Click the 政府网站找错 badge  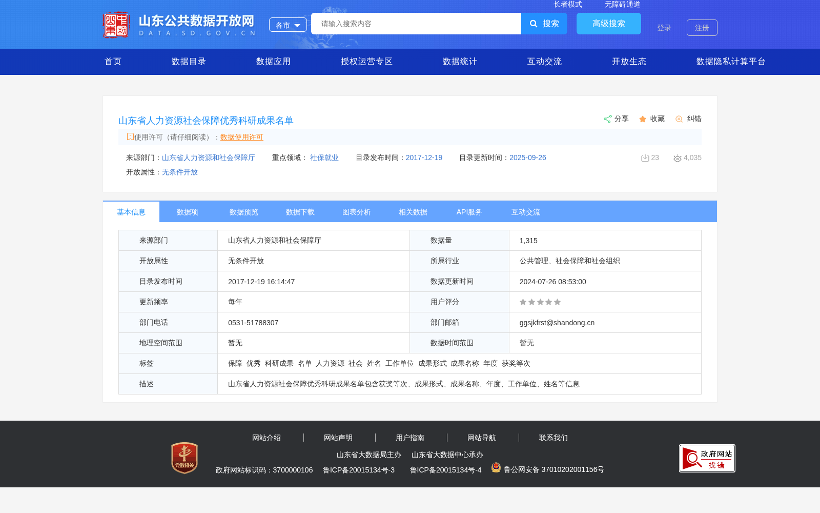point(707,458)
